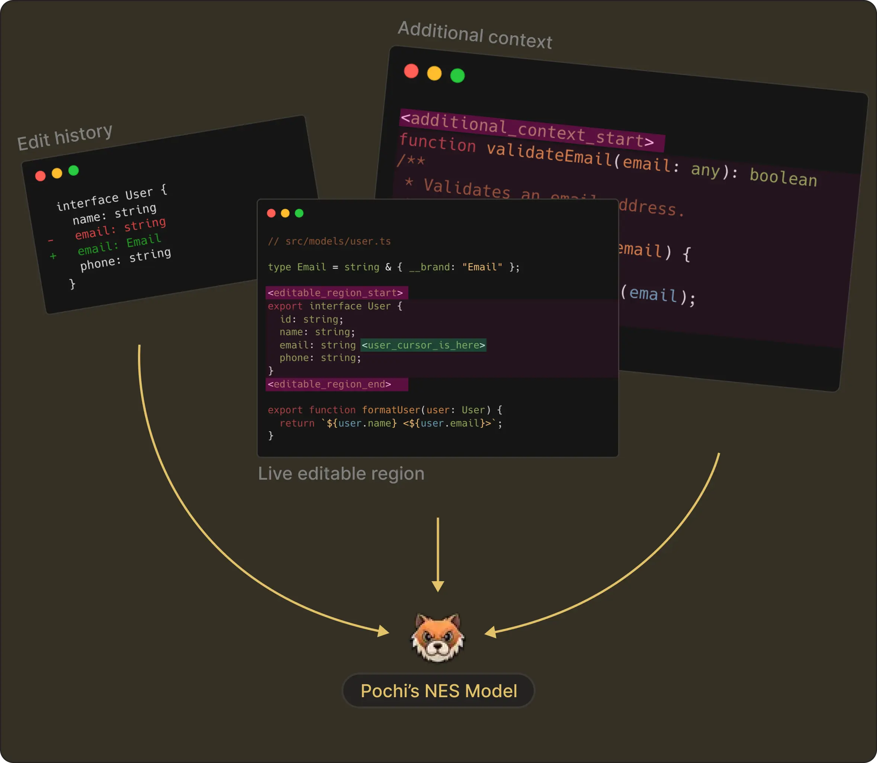Click red dot of center editor window

tap(272, 213)
